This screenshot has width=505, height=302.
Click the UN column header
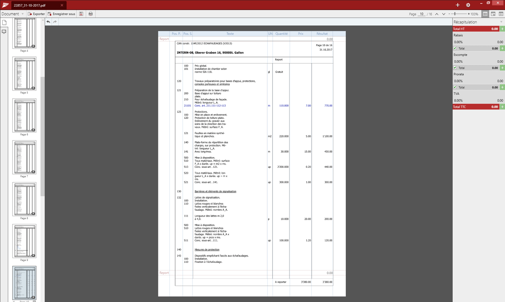pyautogui.click(x=270, y=34)
